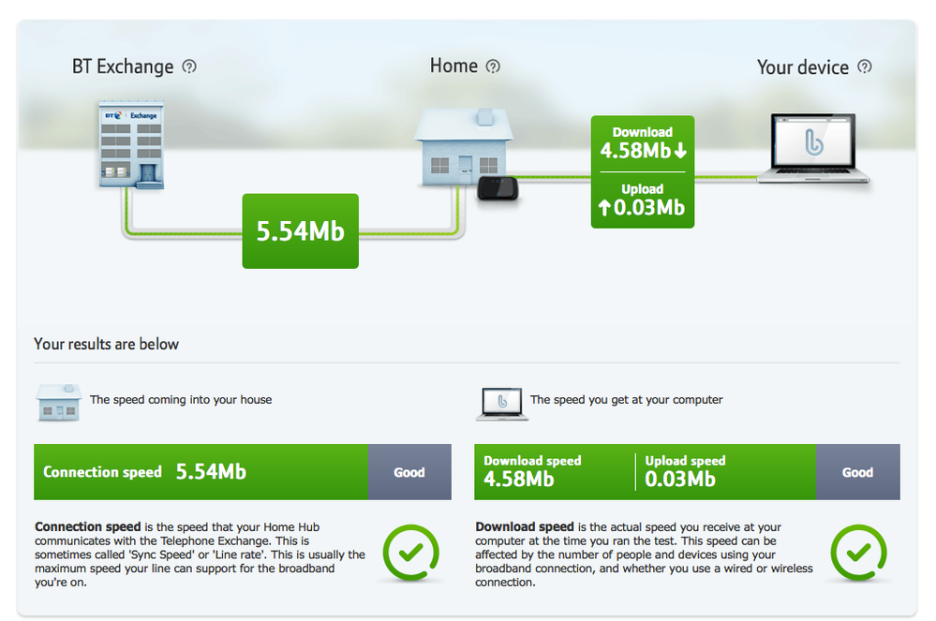The width and height of the screenshot is (936, 621).
Task: Click the BT Exchange building illustration
Action: point(131,145)
